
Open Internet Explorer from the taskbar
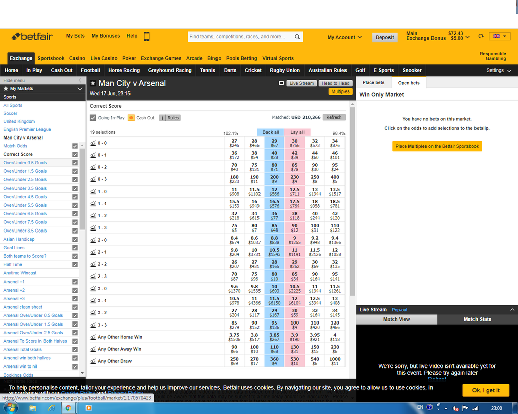51,408
